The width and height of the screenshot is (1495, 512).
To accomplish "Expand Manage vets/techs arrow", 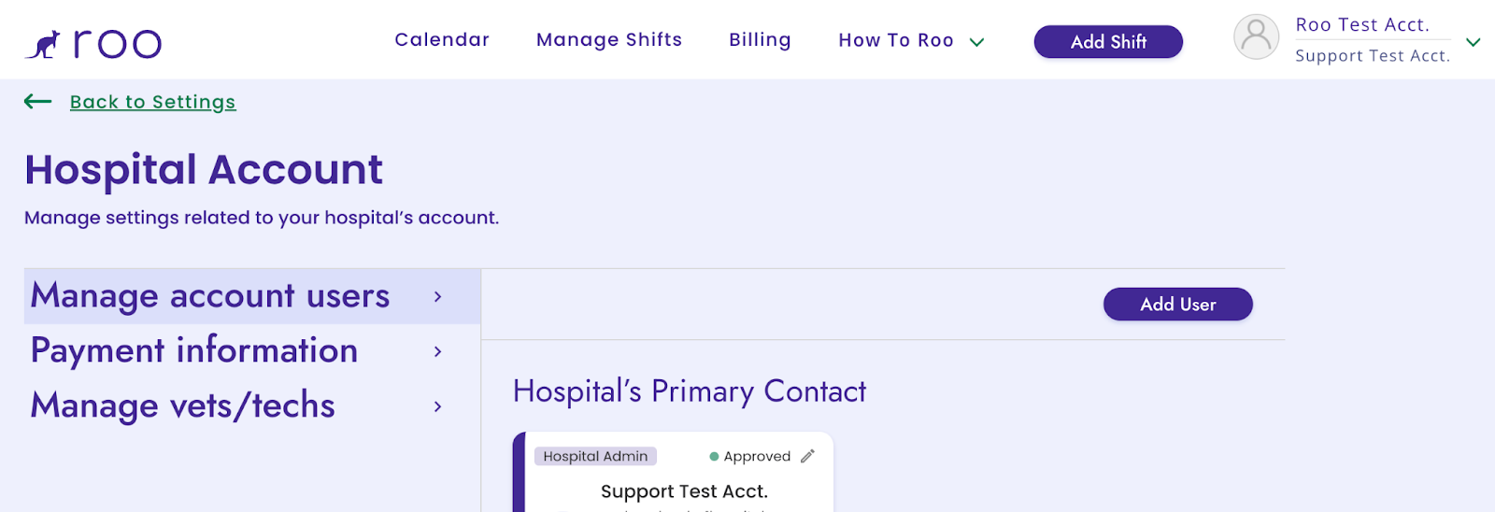I will 437,406.
